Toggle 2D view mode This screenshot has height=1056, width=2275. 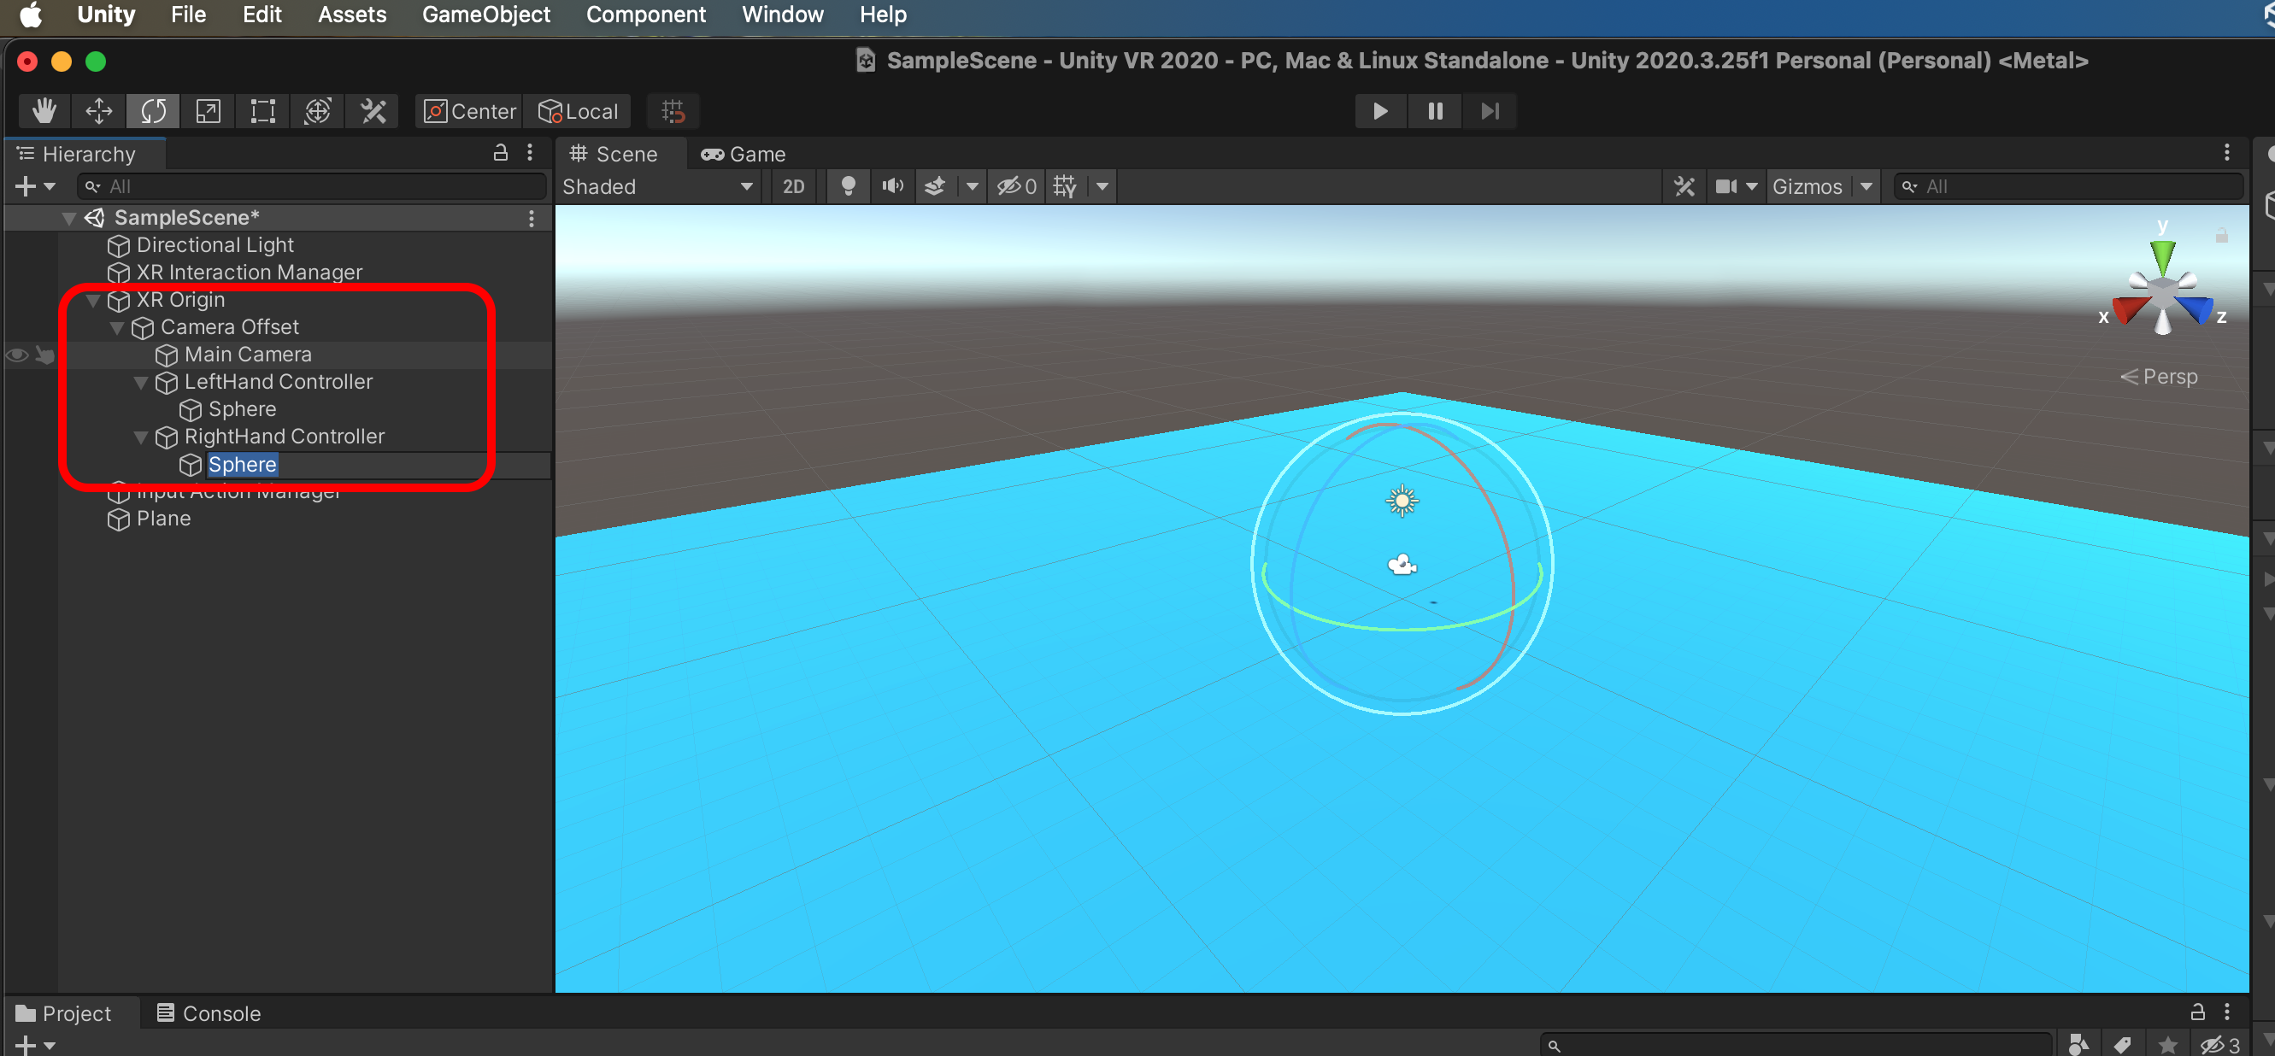point(793,186)
